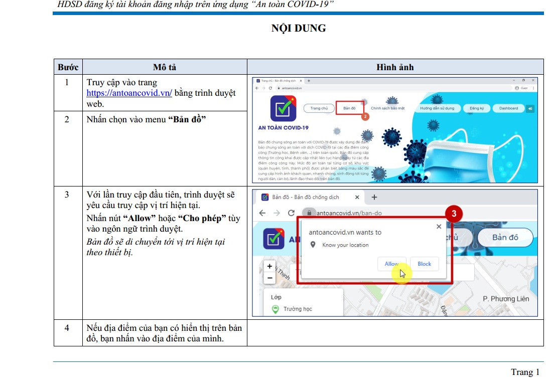Zoom in the map with plus button
Image resolution: width=553 pixels, height=384 pixels.
269,267
